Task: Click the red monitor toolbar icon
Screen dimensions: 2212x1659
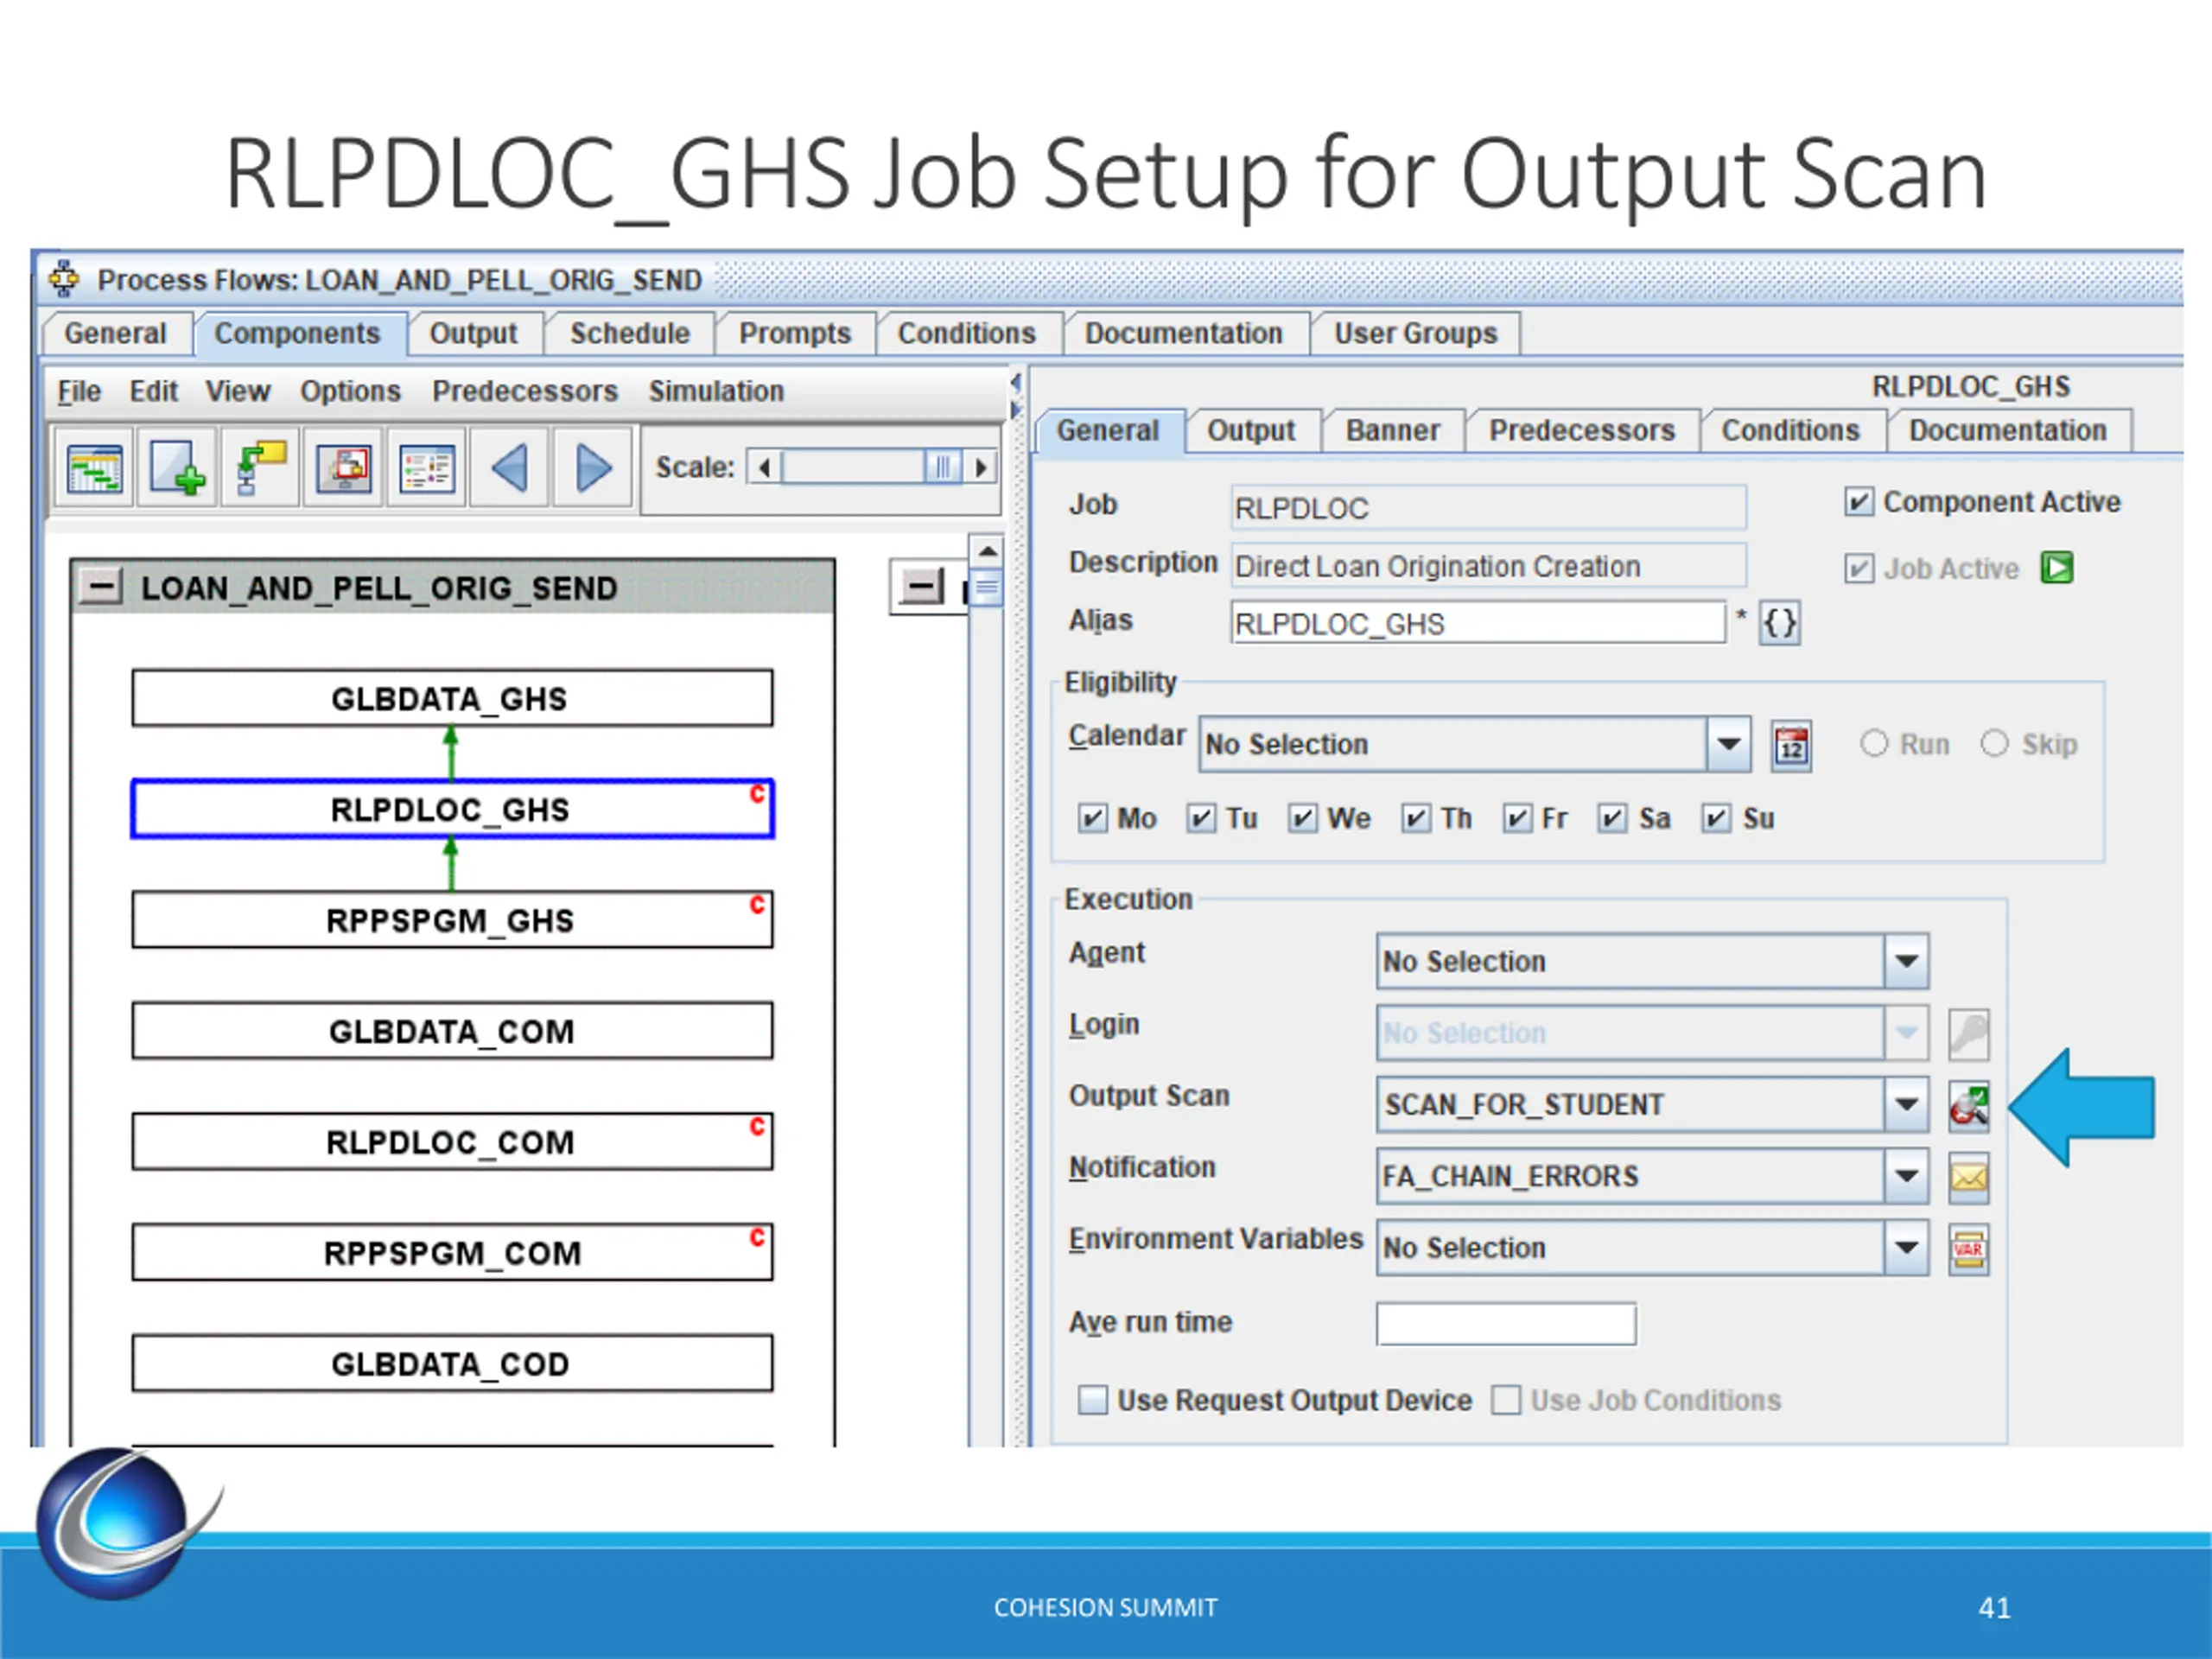Action: (x=343, y=468)
